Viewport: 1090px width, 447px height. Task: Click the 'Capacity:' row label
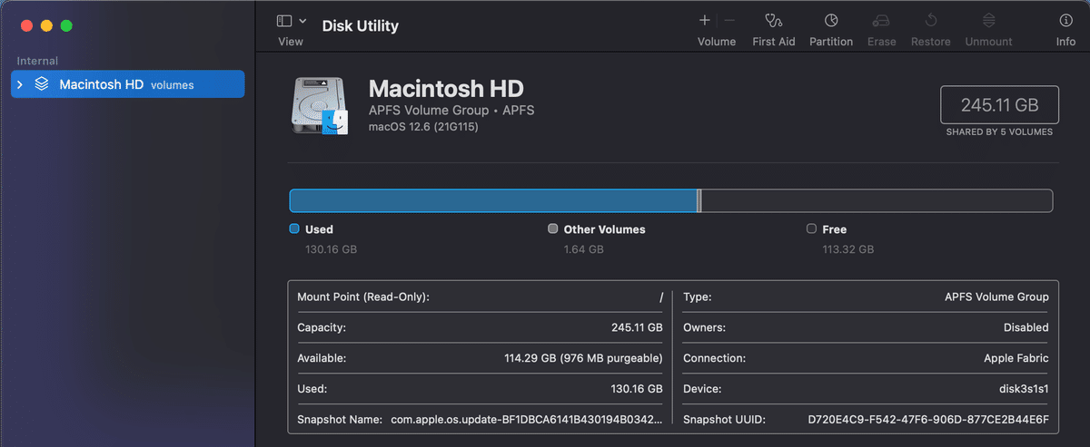pos(322,327)
